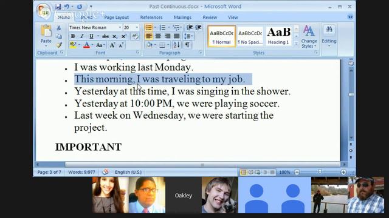The height and width of the screenshot is (218, 389).
Task: Align text right
Action: tap(168, 36)
